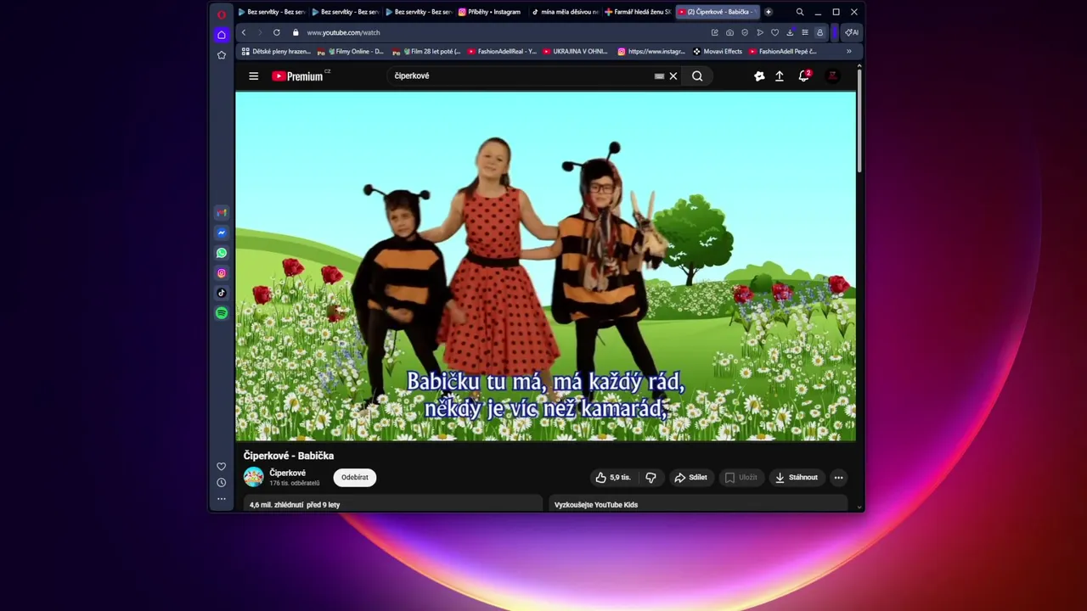Screen dimensions: 1087x611
Task: Clear the YouTube search text
Action: pyautogui.click(x=673, y=76)
